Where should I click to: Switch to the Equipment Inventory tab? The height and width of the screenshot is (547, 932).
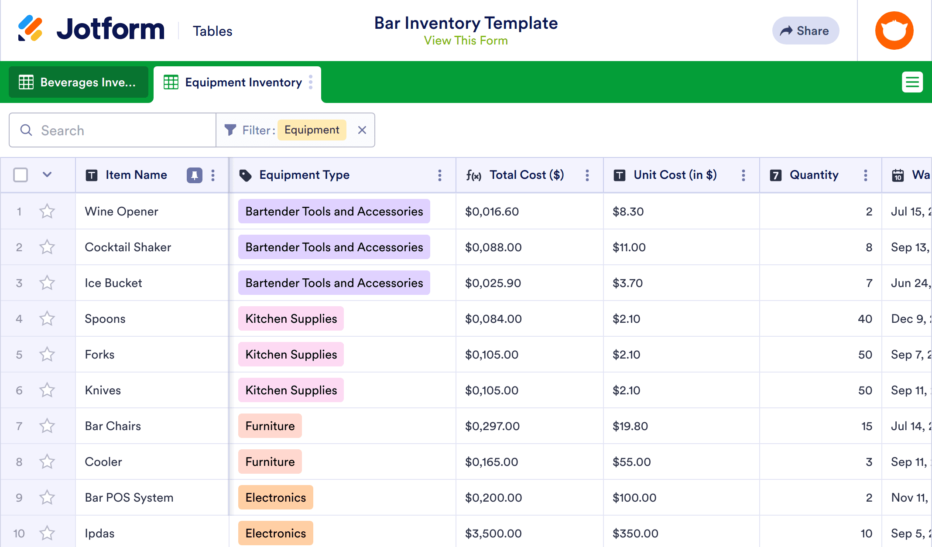243,82
